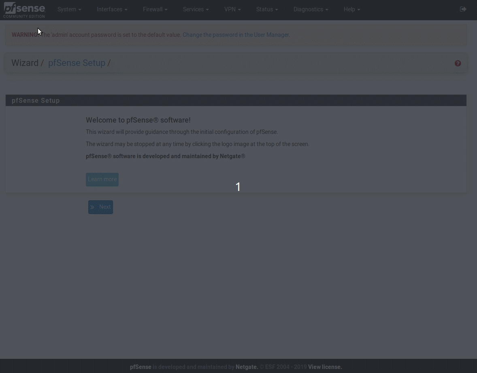Click the Wizard breadcrumb text
The image size is (477, 373).
pyautogui.click(x=25, y=63)
